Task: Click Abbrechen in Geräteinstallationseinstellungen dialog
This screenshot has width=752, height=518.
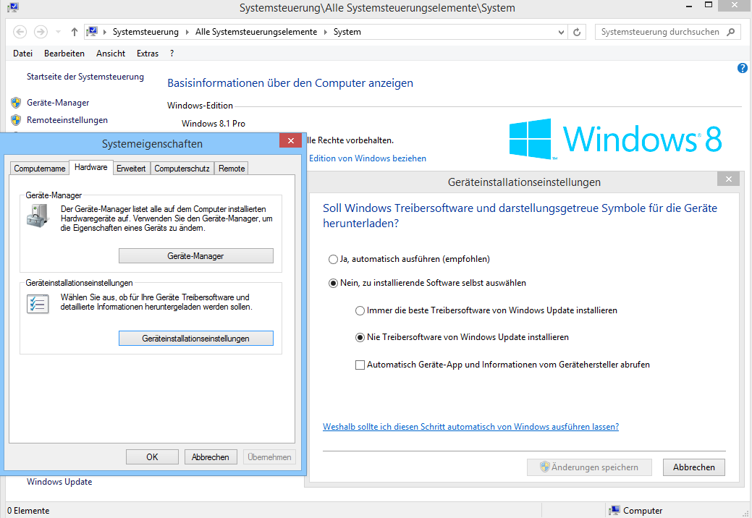Action: click(693, 467)
